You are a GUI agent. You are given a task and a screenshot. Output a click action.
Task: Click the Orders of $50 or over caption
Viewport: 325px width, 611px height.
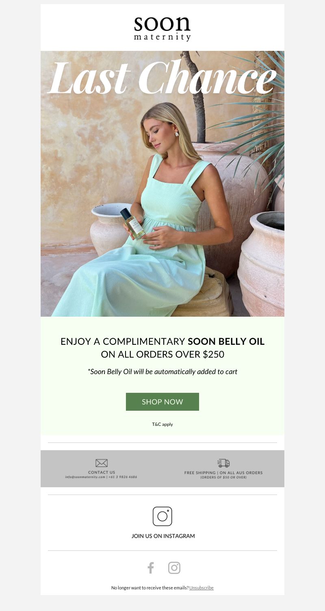click(223, 477)
